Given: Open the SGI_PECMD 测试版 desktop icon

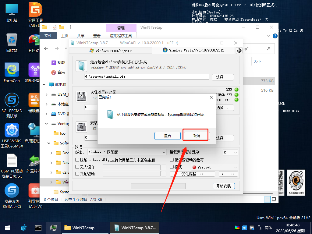Looking at the screenshot, I should point(12,105).
